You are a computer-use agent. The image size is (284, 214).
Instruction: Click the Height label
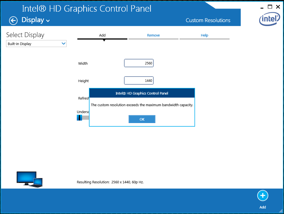pyautogui.click(x=83, y=81)
